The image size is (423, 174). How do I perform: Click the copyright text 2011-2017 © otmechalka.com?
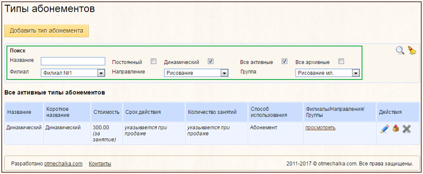coord(350,164)
